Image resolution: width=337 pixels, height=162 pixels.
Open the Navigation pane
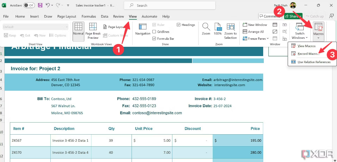pyautogui.click(x=143, y=29)
